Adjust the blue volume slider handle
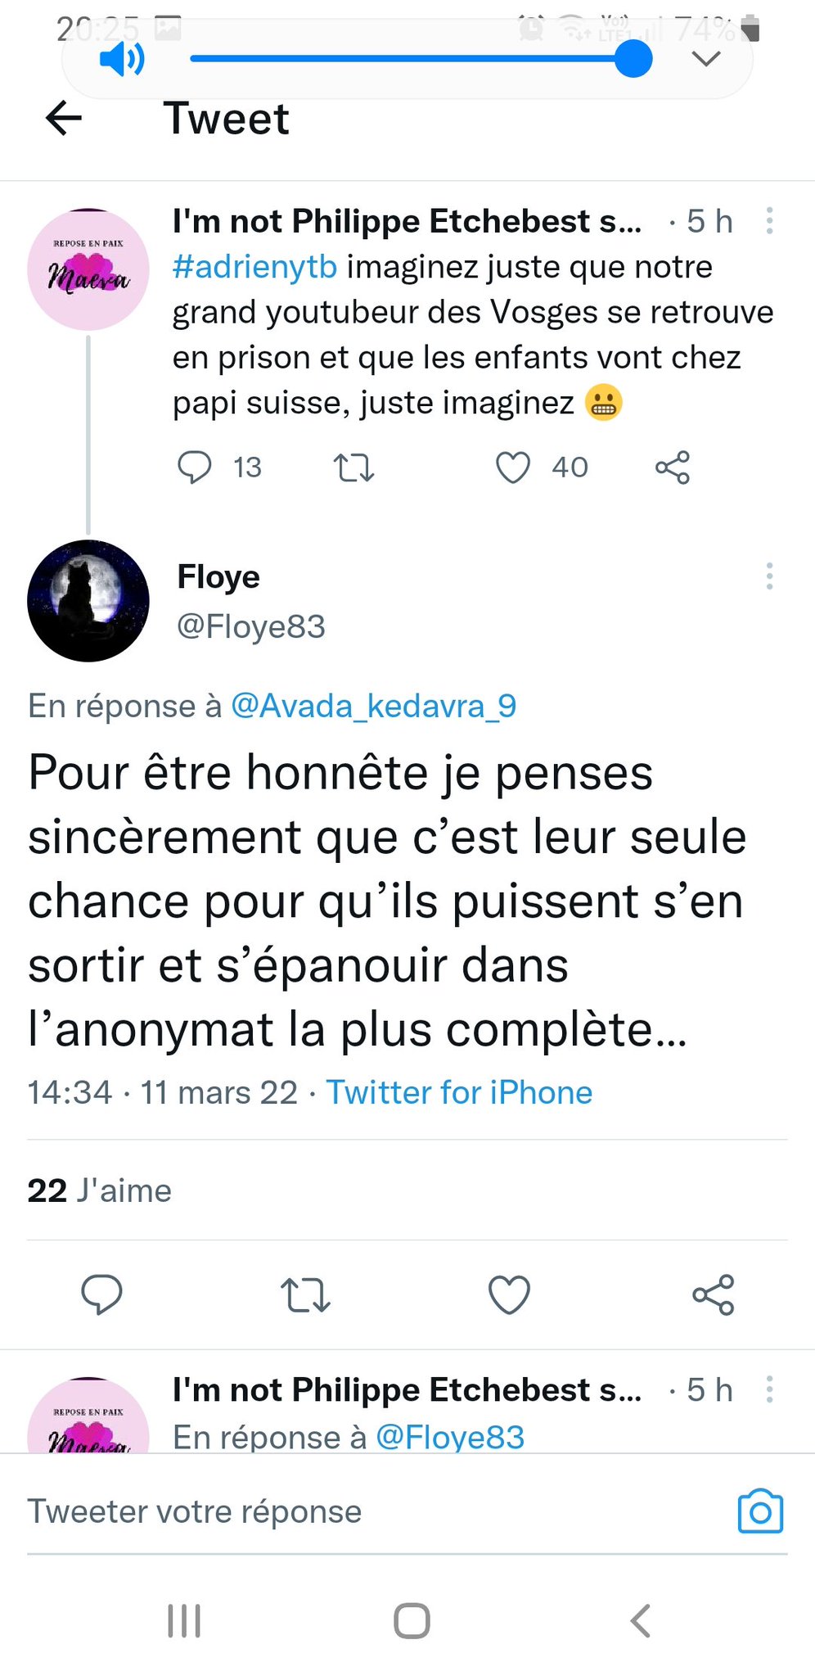 633,59
